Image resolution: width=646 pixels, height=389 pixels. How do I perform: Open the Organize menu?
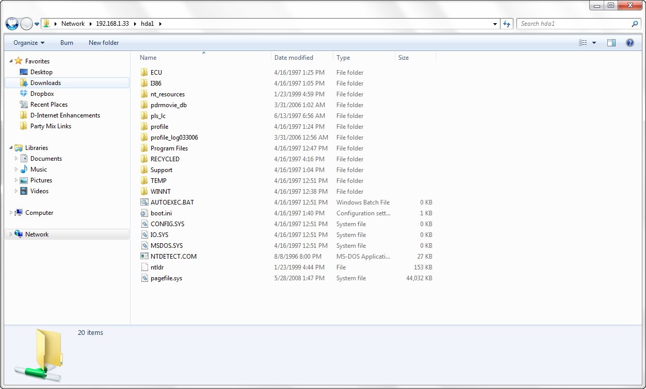(x=29, y=43)
